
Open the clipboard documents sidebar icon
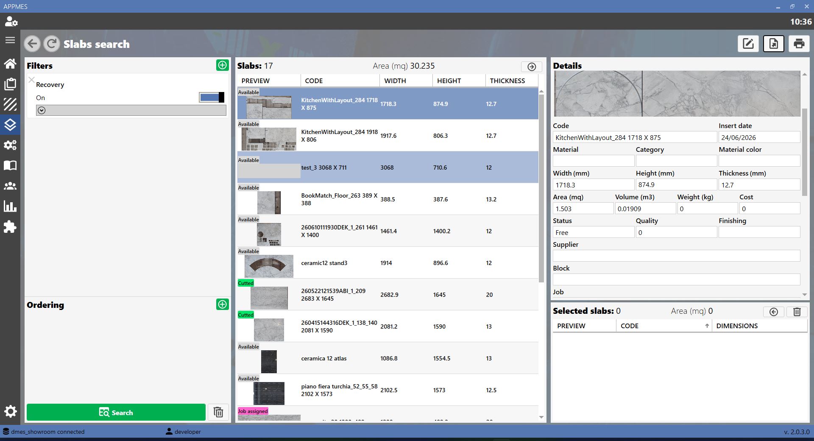(x=10, y=84)
